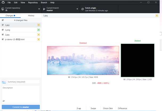This screenshot has width=162, height=111.
Task: Toggle the select all changed files checkbox
Action: pos(3,20)
